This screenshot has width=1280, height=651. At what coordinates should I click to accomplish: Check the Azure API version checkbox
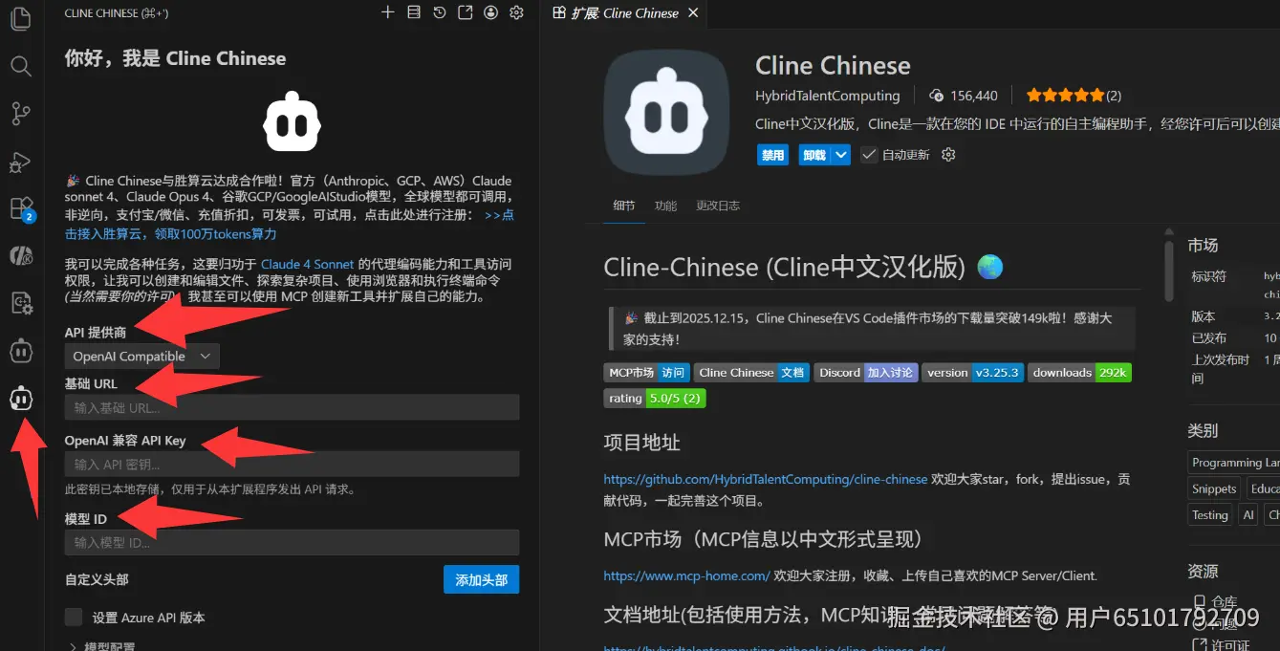point(74,617)
